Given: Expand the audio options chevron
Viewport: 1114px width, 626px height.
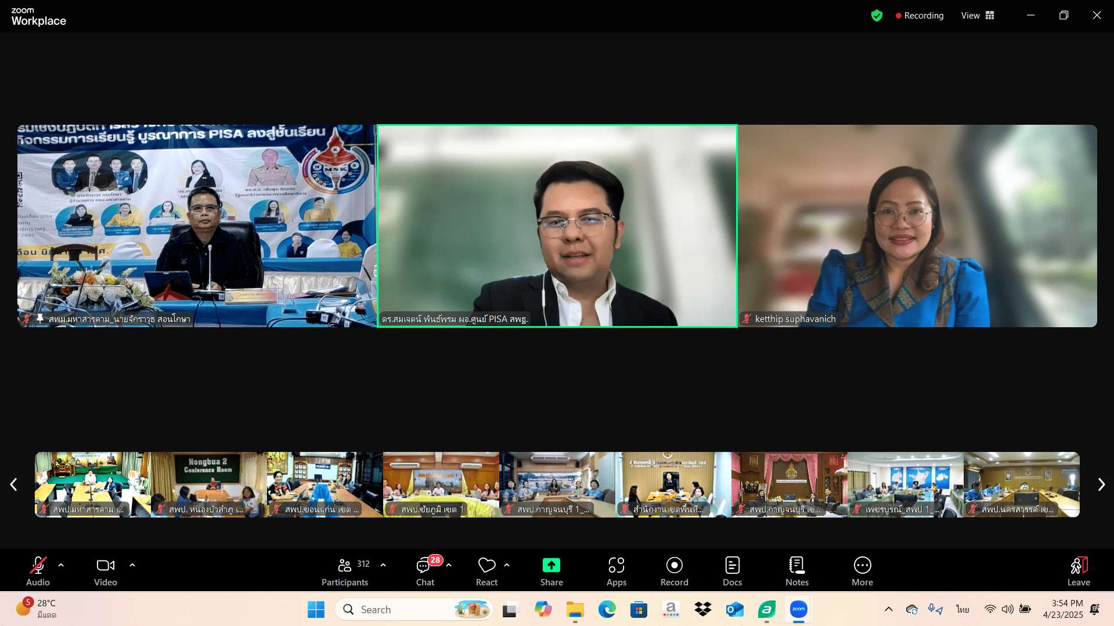Looking at the screenshot, I should (x=61, y=565).
